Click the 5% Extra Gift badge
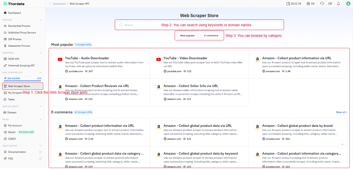The height and width of the screenshot is (169, 353). click(26, 132)
